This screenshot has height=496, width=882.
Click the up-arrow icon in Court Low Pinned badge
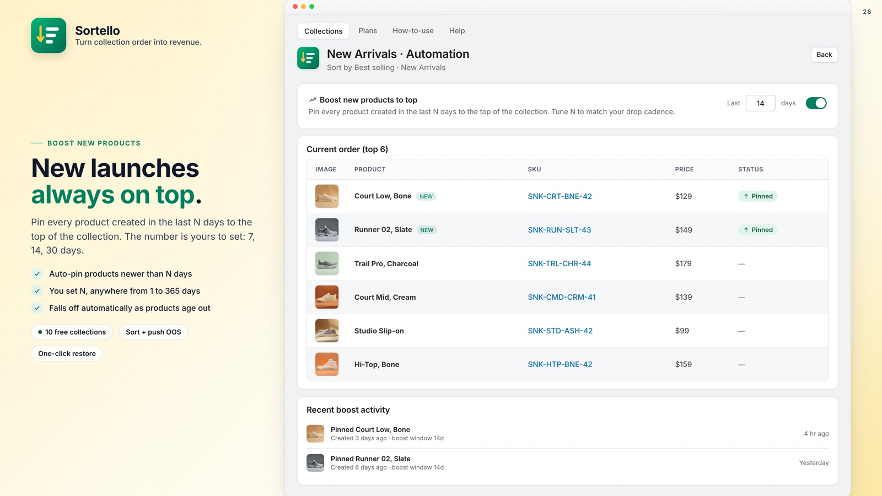point(746,196)
